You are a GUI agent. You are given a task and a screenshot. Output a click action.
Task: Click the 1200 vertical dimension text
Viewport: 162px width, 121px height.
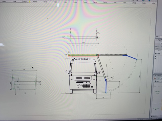(x=107, y=65)
